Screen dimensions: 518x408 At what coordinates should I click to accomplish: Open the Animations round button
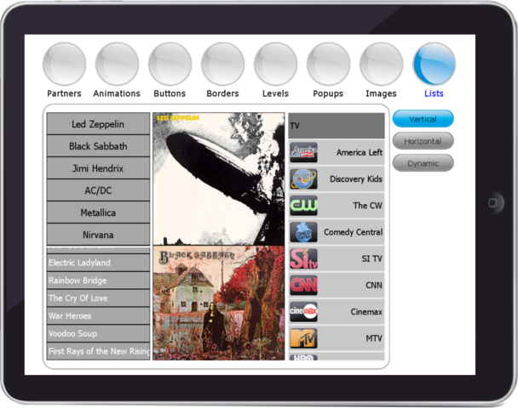117,65
